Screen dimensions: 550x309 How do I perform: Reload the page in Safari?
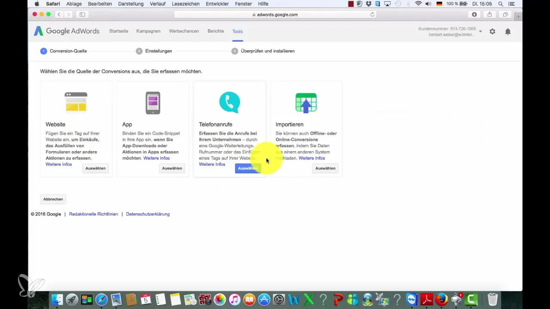373,14
